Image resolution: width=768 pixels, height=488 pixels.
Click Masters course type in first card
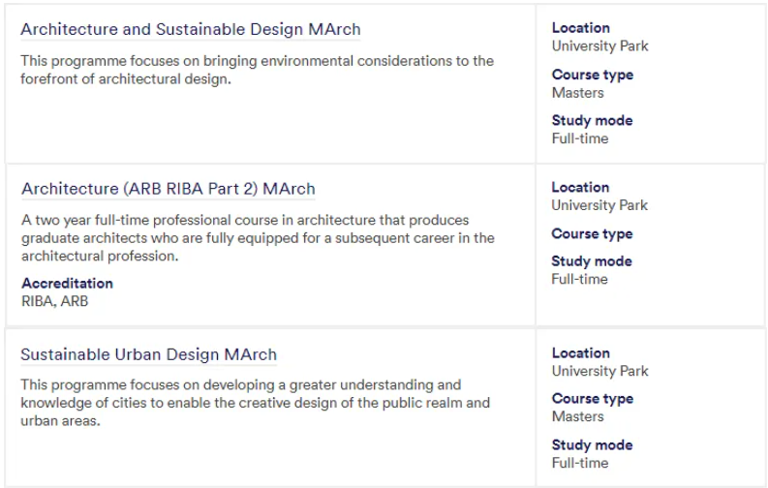(x=578, y=93)
